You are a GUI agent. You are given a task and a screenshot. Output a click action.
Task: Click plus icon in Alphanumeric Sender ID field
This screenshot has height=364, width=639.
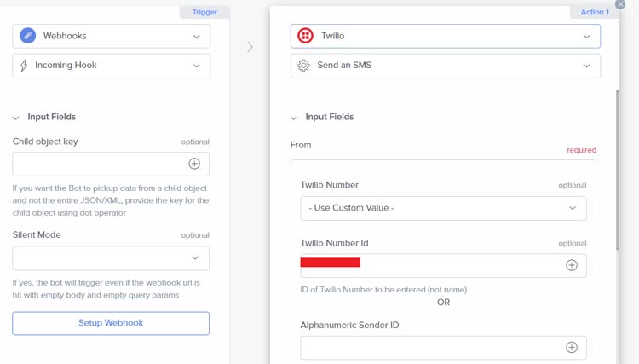click(572, 347)
